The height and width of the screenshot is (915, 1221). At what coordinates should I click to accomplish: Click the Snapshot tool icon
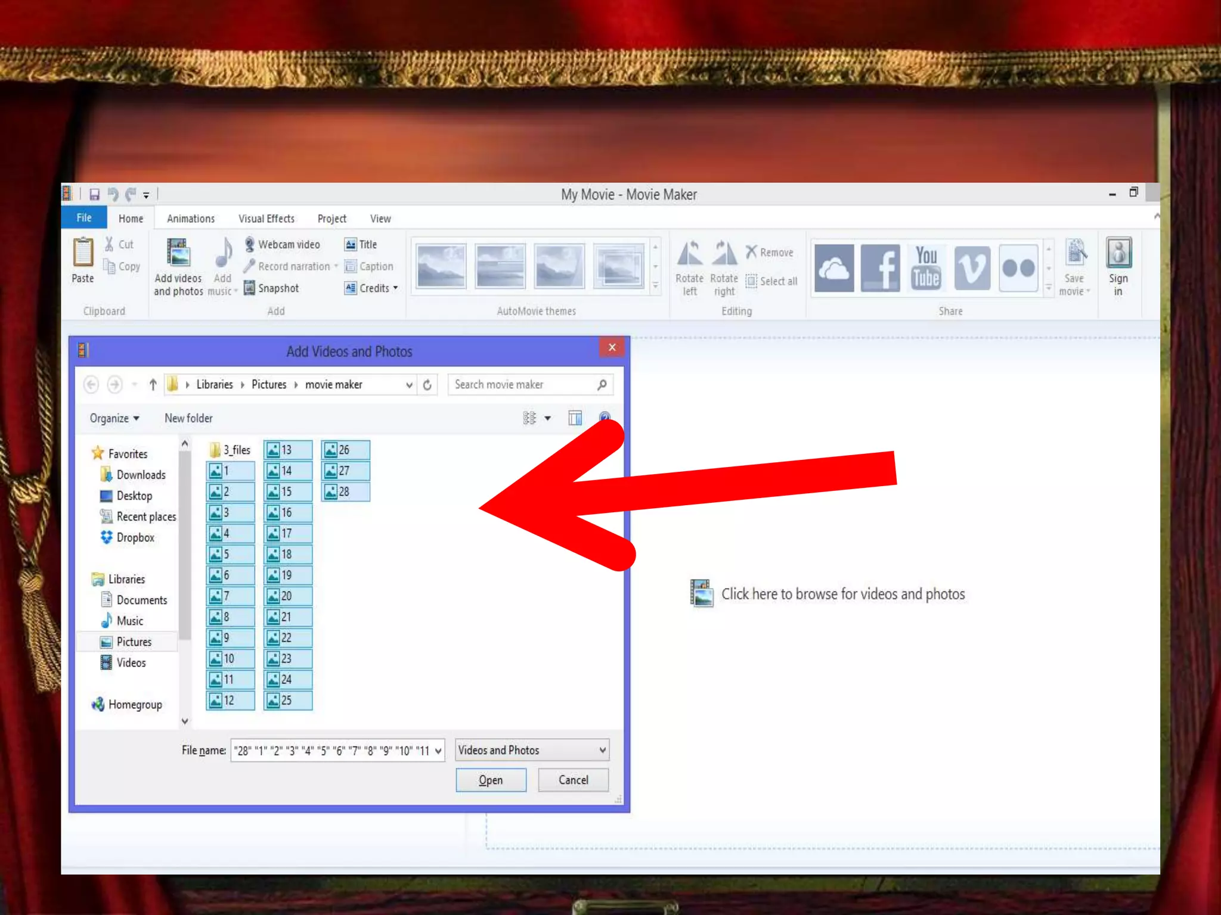(250, 288)
